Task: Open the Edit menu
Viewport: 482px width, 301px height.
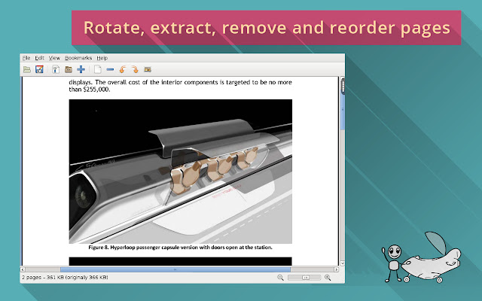Action: pos(39,58)
